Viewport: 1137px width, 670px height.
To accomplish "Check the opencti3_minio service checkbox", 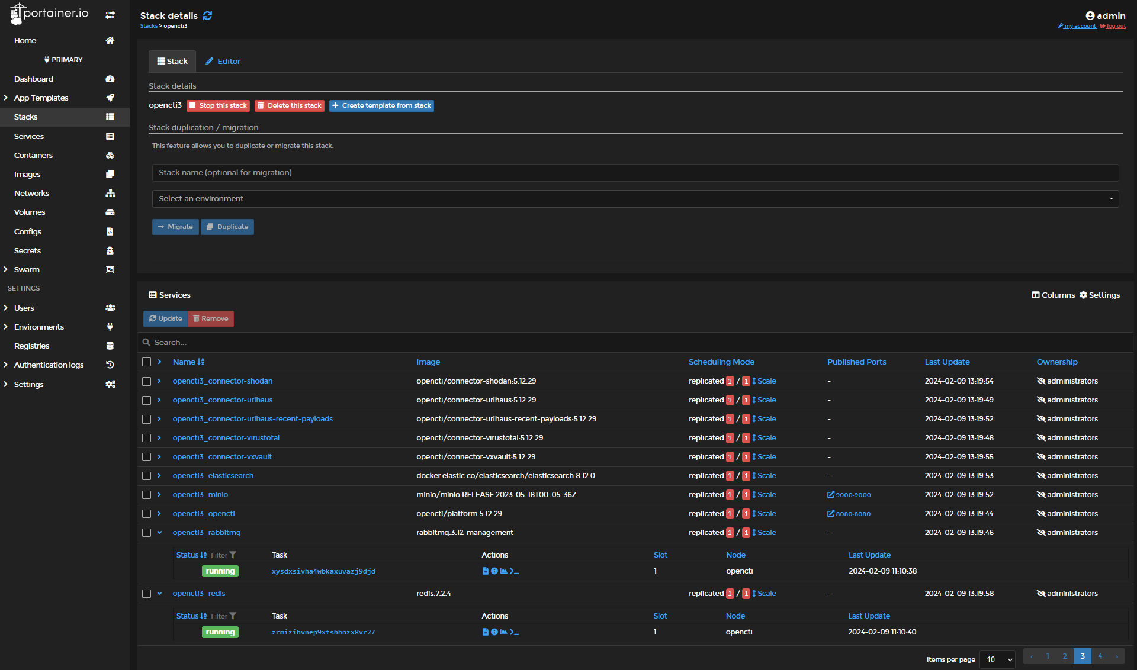I will tap(147, 495).
